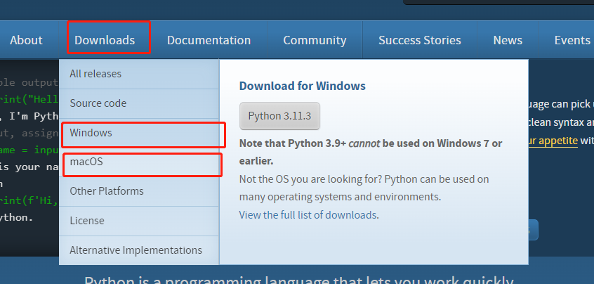
Task: Choose All releases from the Downloads dropdown
Action: tap(95, 74)
